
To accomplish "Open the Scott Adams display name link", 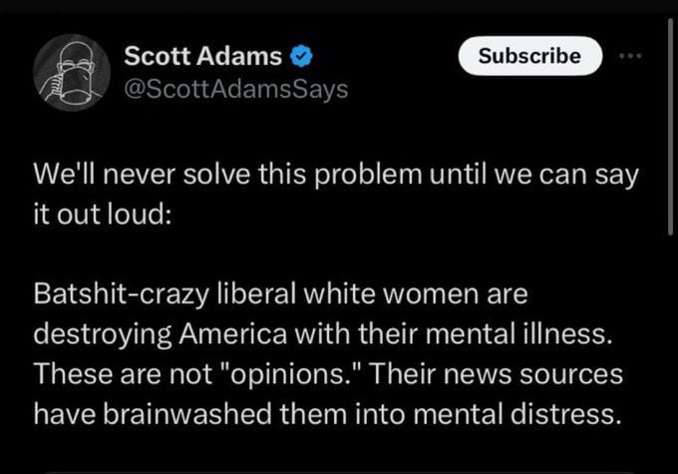I will (x=202, y=56).
